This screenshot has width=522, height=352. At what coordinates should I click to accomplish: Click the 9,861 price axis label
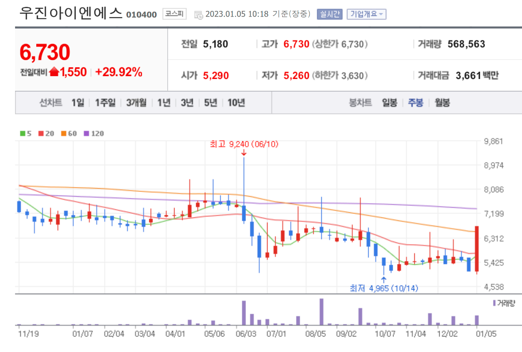tap(493, 141)
